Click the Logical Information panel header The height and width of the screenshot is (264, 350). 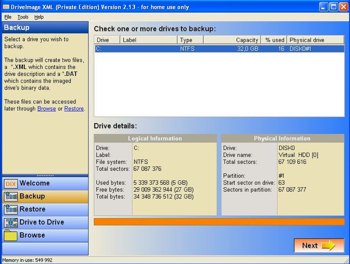(x=155, y=138)
